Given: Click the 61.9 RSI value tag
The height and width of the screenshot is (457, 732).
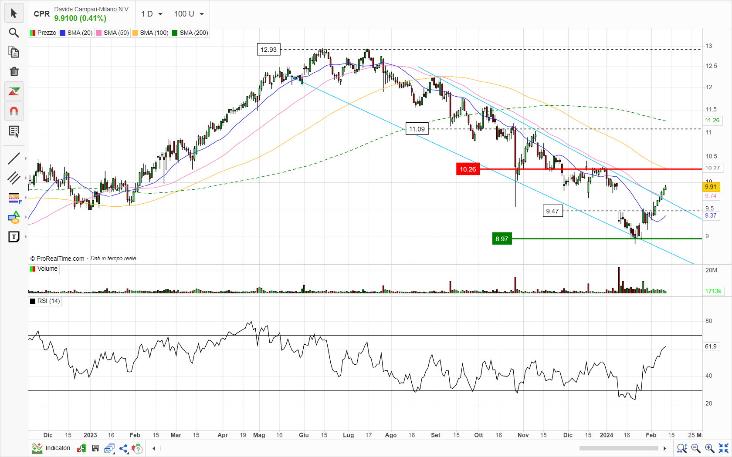Looking at the screenshot, I should 712,346.
